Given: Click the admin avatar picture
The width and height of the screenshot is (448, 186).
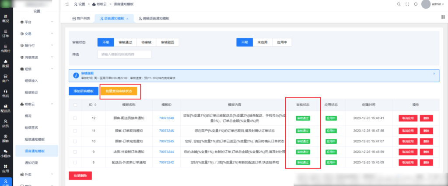Looking at the screenshot, I should (426, 4).
